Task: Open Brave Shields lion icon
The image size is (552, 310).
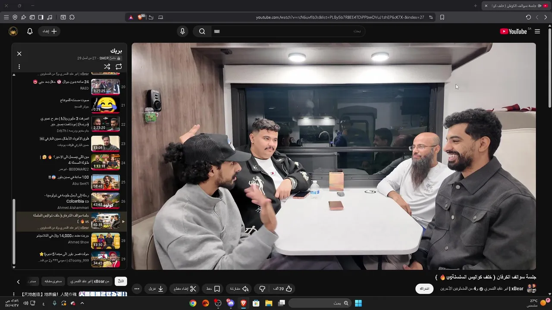Action: point(141,17)
